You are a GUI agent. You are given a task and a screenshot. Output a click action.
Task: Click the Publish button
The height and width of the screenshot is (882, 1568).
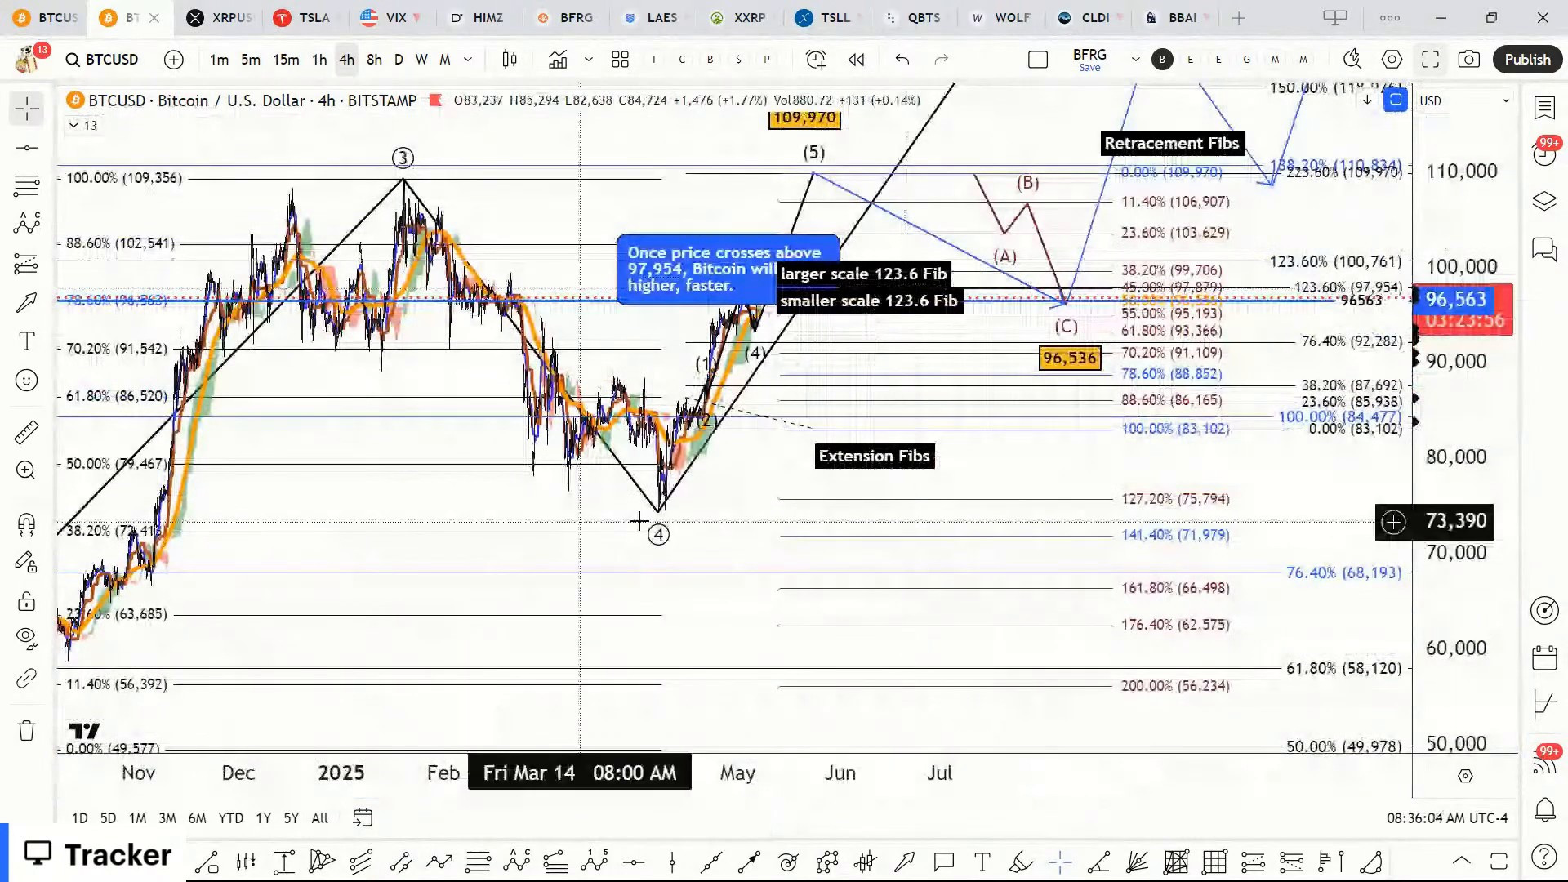pos(1526,60)
